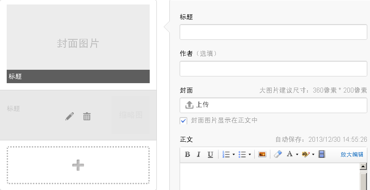The image size is (370, 190).
Task: Insert a numbered list
Action: [x=226, y=154]
